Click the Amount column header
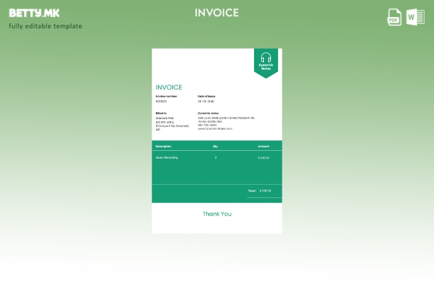434x282 pixels. click(263, 146)
